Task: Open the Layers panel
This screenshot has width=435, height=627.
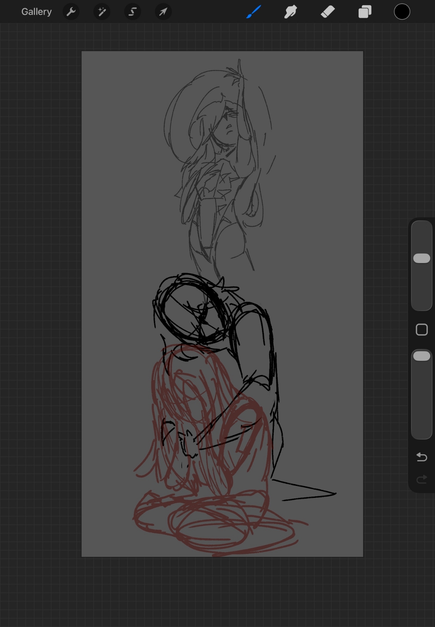Action: 365,12
